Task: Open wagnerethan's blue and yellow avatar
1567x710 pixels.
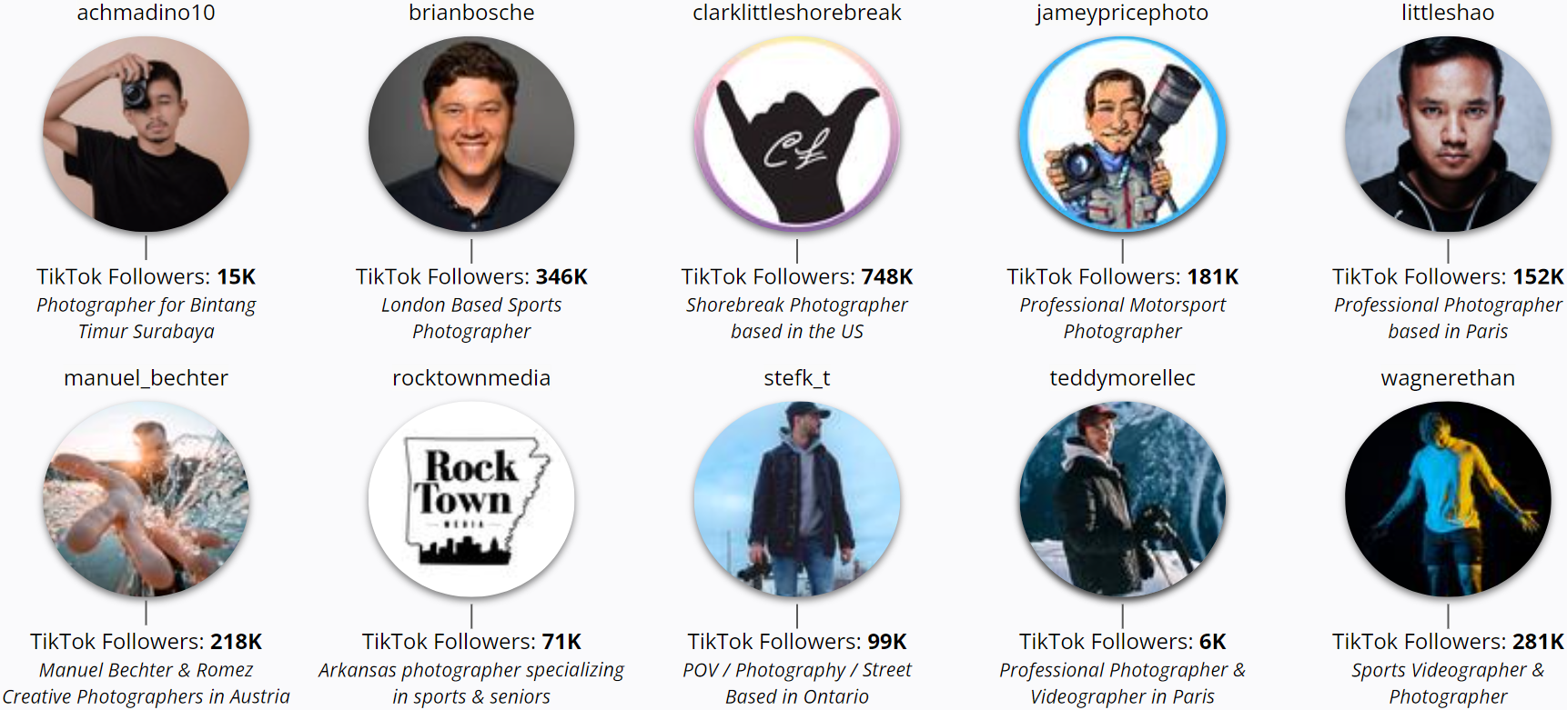Action: point(1448,499)
